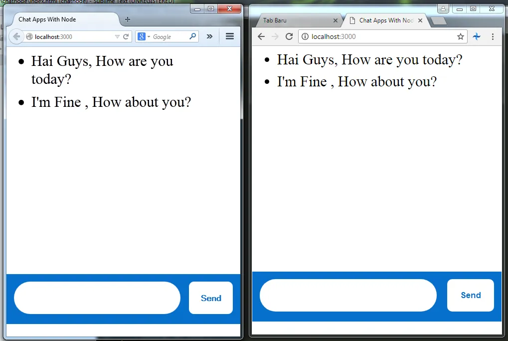Click 'Hai Guys' message in Chrome
Image resolution: width=508 pixels, height=341 pixels.
click(370, 60)
